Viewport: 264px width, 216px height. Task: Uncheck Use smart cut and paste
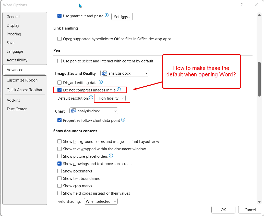point(59,16)
